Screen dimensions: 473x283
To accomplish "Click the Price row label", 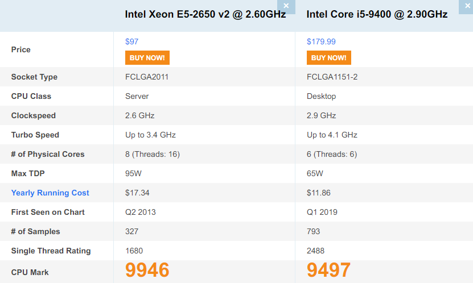I will click(x=21, y=49).
